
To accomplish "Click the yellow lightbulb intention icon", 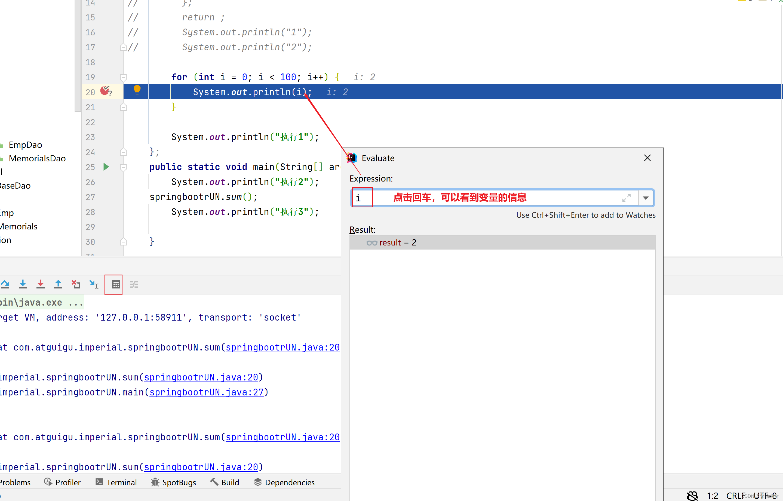I will (x=137, y=90).
